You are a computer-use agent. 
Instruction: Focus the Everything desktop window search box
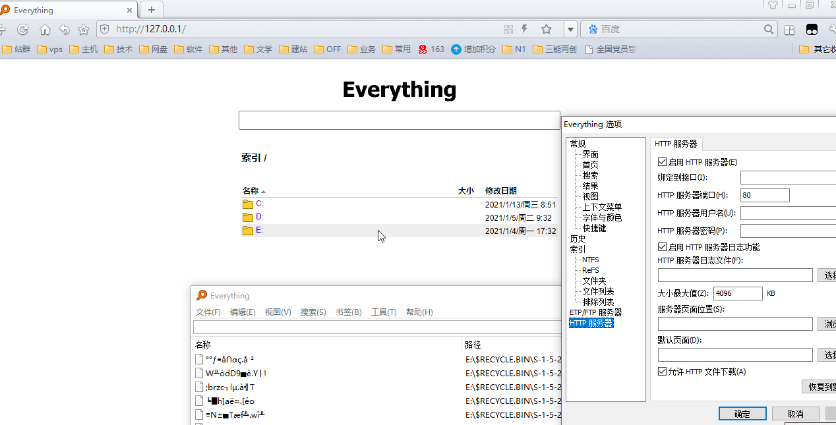click(377, 327)
